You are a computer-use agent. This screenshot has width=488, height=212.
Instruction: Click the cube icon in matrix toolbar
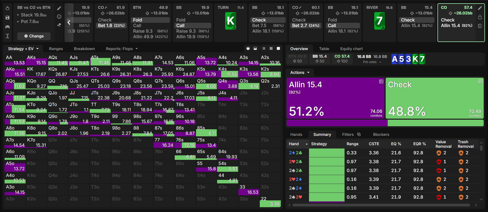pos(248,49)
